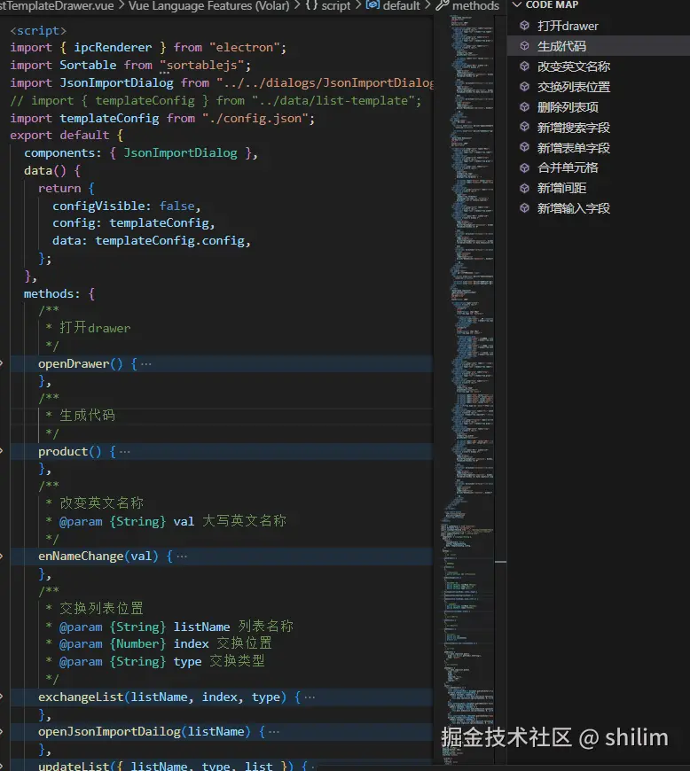
Task: Click data: templateConfig.config line
Action: (x=152, y=240)
